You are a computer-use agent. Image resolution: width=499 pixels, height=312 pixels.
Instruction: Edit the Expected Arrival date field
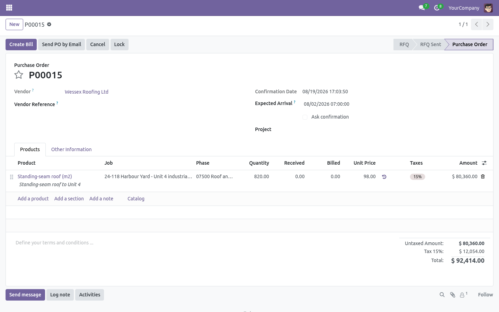point(326,104)
